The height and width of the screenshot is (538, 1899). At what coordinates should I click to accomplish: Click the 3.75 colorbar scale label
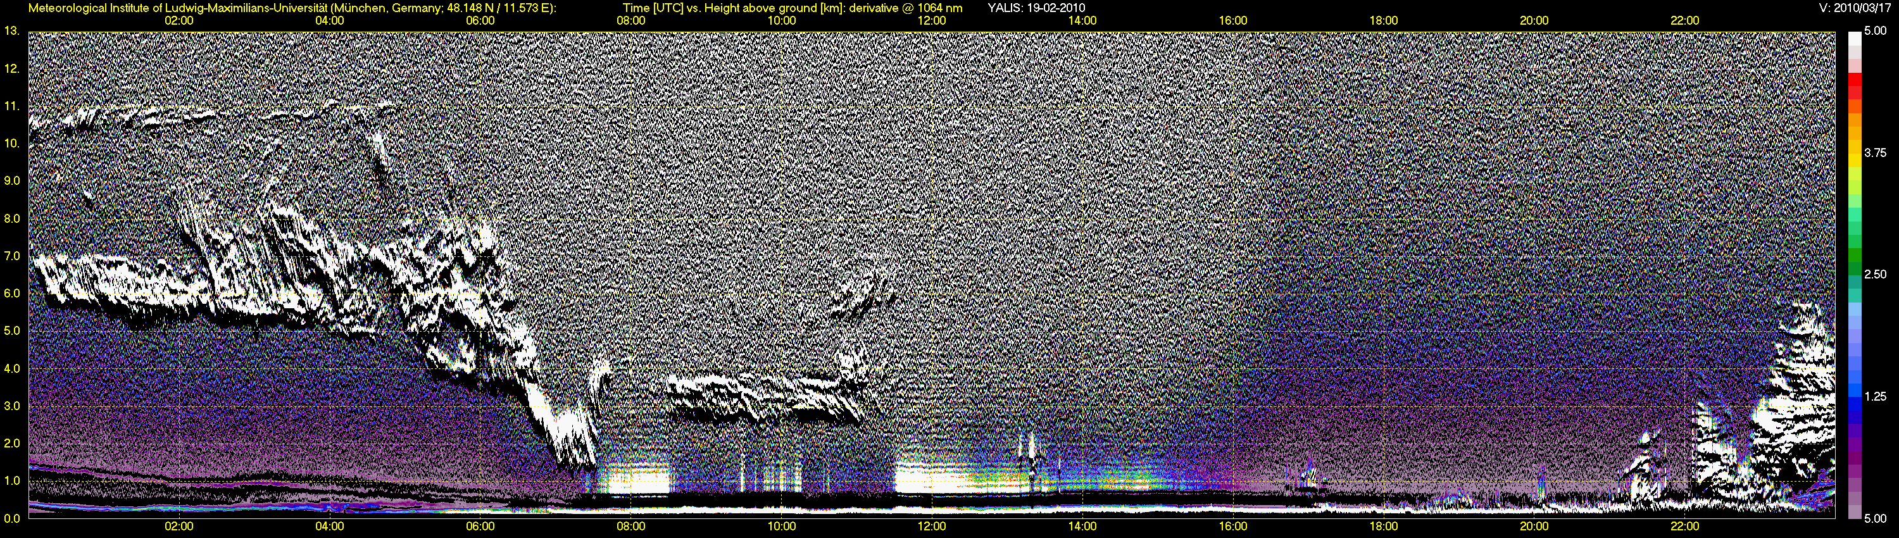1876,153
